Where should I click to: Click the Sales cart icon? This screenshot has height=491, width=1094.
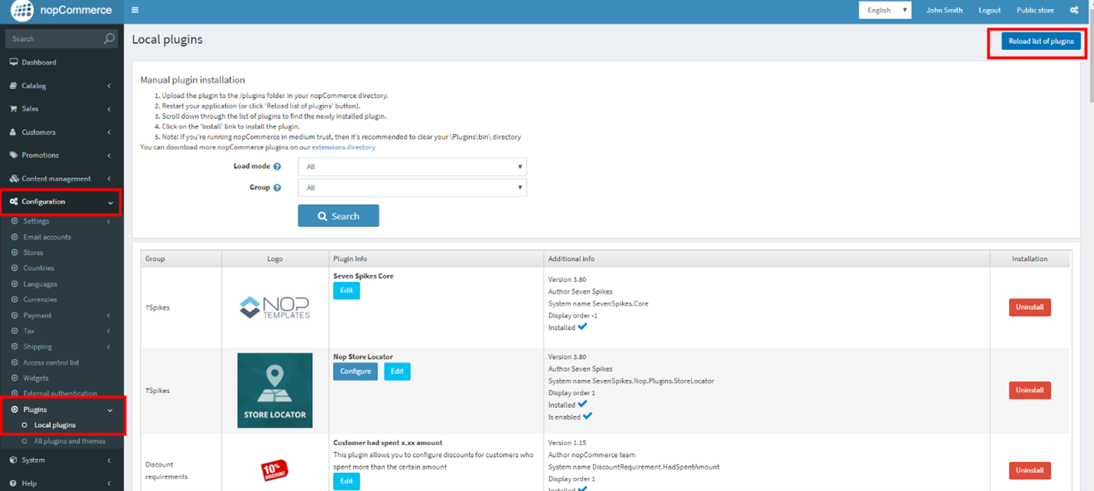point(13,109)
